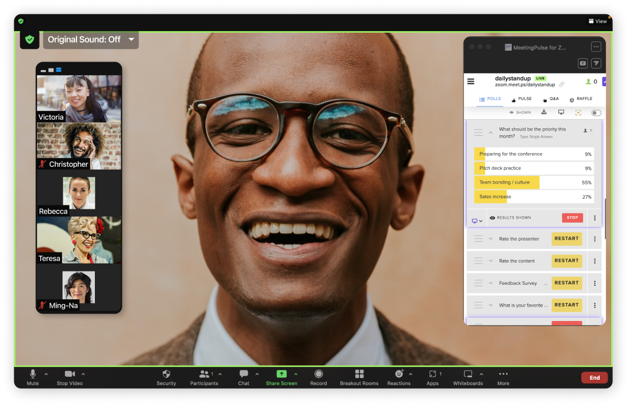The image size is (629, 405).
Task: Click the present-on-display monitor icon
Action: (x=561, y=112)
